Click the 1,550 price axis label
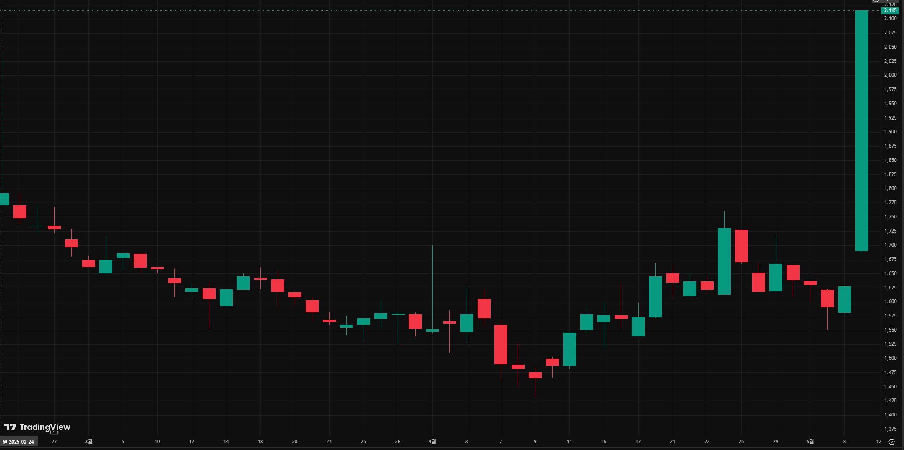The height and width of the screenshot is (450, 904). [891, 330]
